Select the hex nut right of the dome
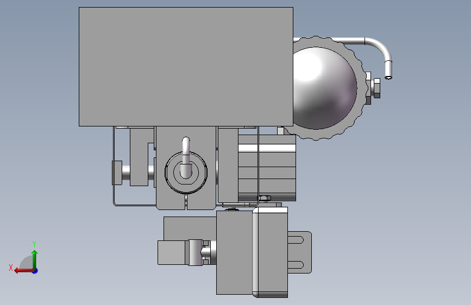The image size is (471, 305). 376,88
